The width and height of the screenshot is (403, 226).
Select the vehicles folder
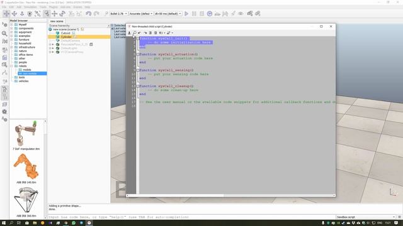[23, 81]
